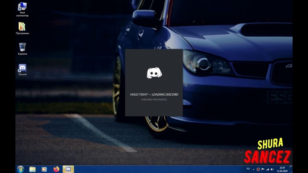Click the Discord logo in the loading window

[154, 73]
